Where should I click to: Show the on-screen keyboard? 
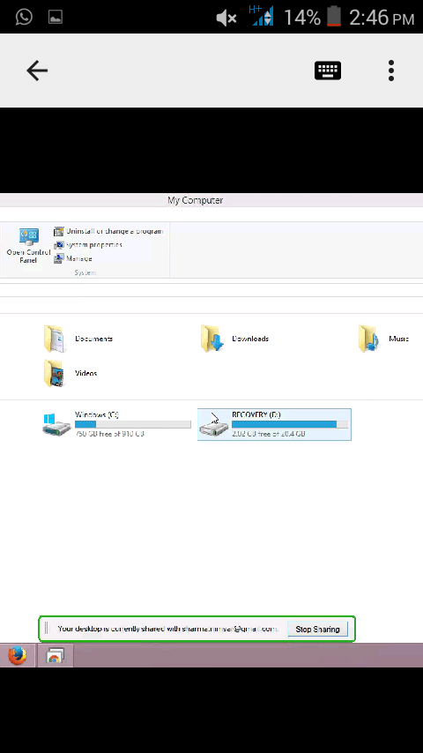(x=328, y=71)
